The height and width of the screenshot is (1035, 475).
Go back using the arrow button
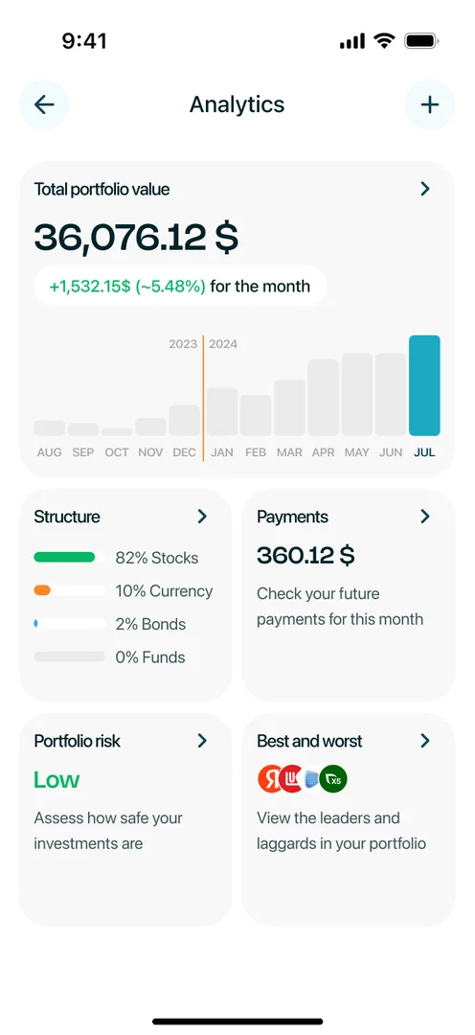[x=44, y=104]
